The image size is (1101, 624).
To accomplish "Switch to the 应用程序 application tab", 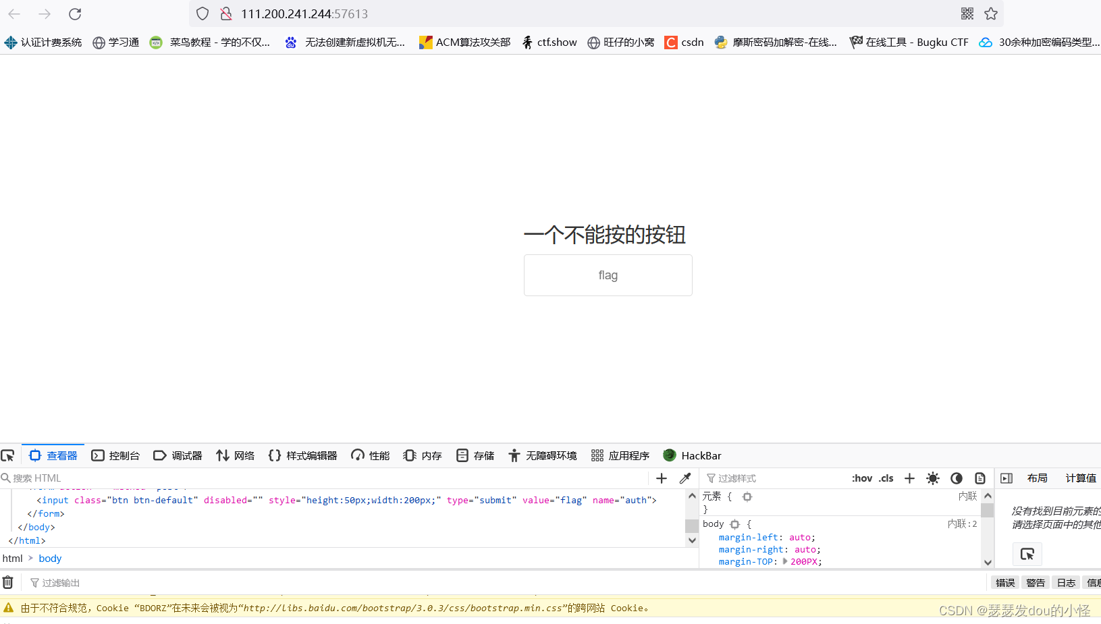I will (x=620, y=455).
